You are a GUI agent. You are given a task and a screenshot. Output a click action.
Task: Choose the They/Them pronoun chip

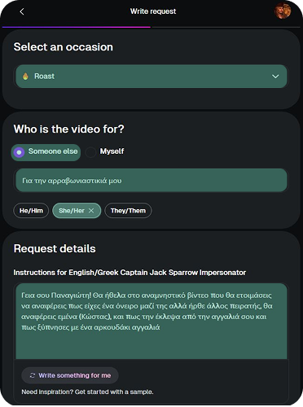point(128,211)
